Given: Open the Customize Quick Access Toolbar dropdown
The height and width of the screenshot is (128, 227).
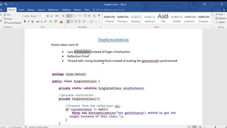Looking at the screenshot, I should tap(18, 4).
